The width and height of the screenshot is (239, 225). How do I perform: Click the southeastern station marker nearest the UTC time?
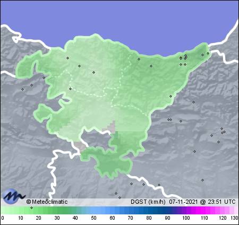pos(203,180)
